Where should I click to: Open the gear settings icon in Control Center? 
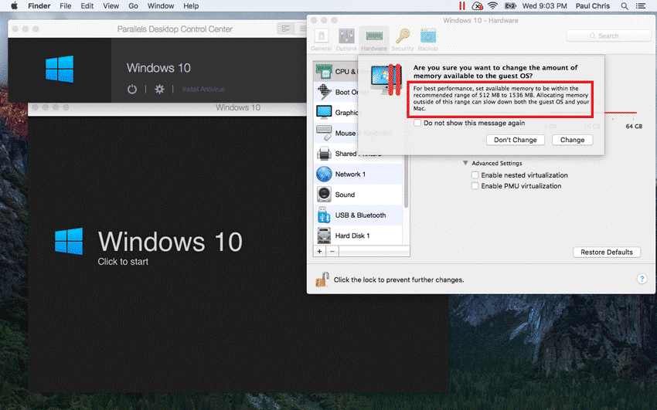point(160,89)
